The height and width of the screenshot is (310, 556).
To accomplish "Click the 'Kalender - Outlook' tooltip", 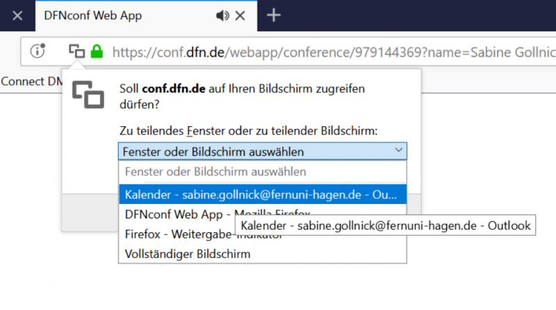I will 386,225.
